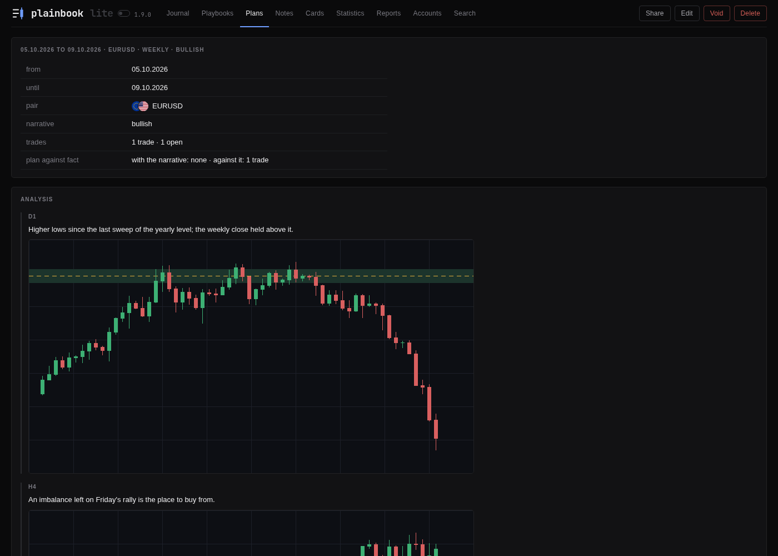Image resolution: width=778 pixels, height=556 pixels.
Task: Navigate to the Accounts tab
Action: click(427, 13)
